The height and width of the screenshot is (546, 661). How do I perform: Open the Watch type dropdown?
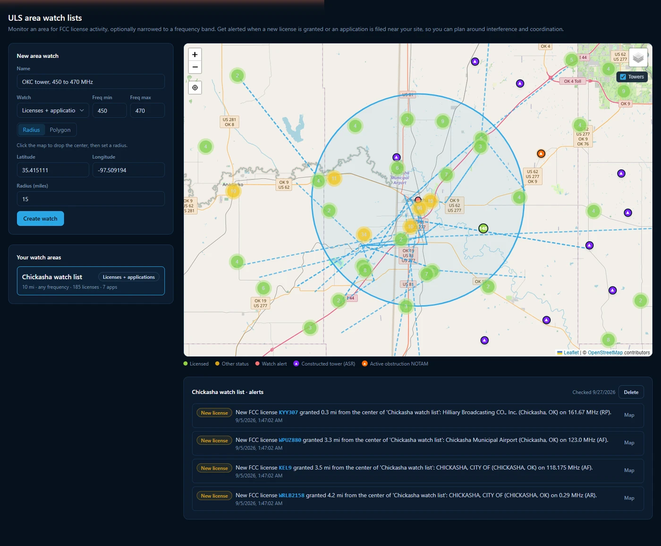[x=53, y=110]
